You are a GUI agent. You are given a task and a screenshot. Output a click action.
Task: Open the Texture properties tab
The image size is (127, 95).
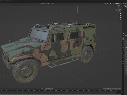click(x=123, y=64)
